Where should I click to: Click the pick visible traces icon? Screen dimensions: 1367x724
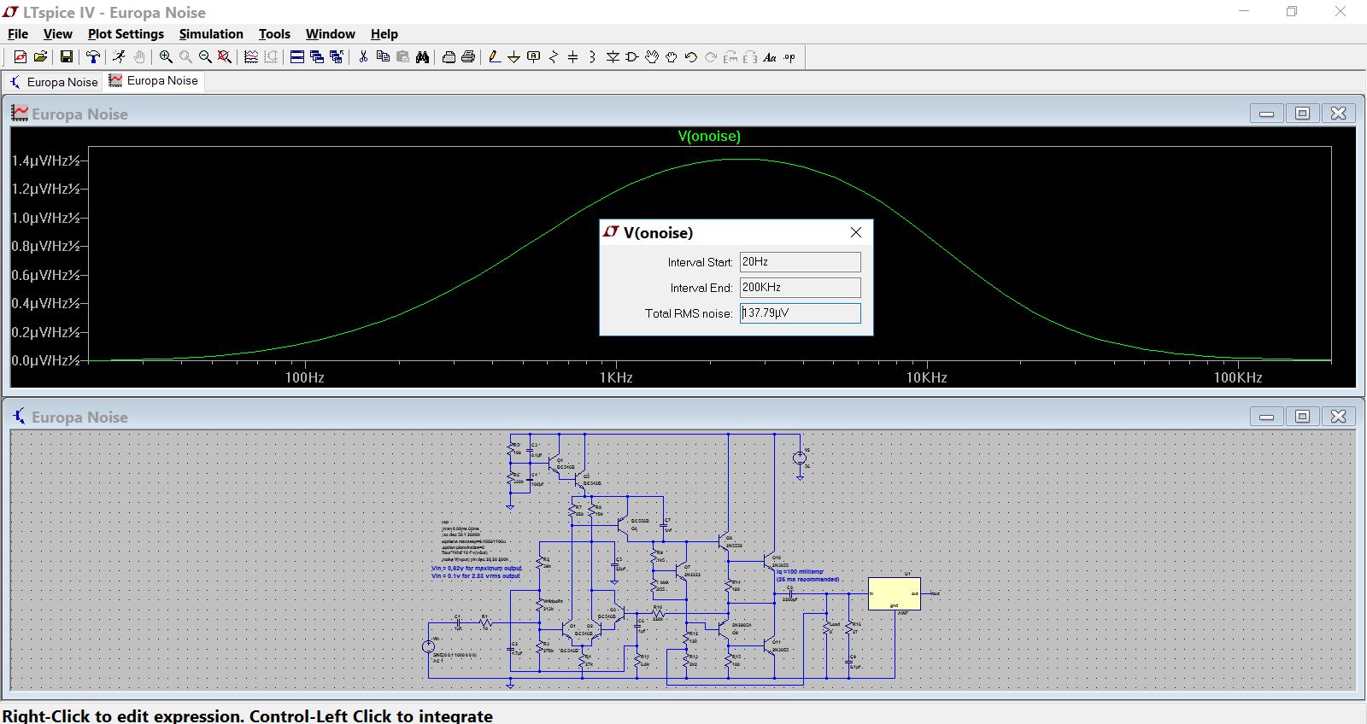tap(251, 57)
